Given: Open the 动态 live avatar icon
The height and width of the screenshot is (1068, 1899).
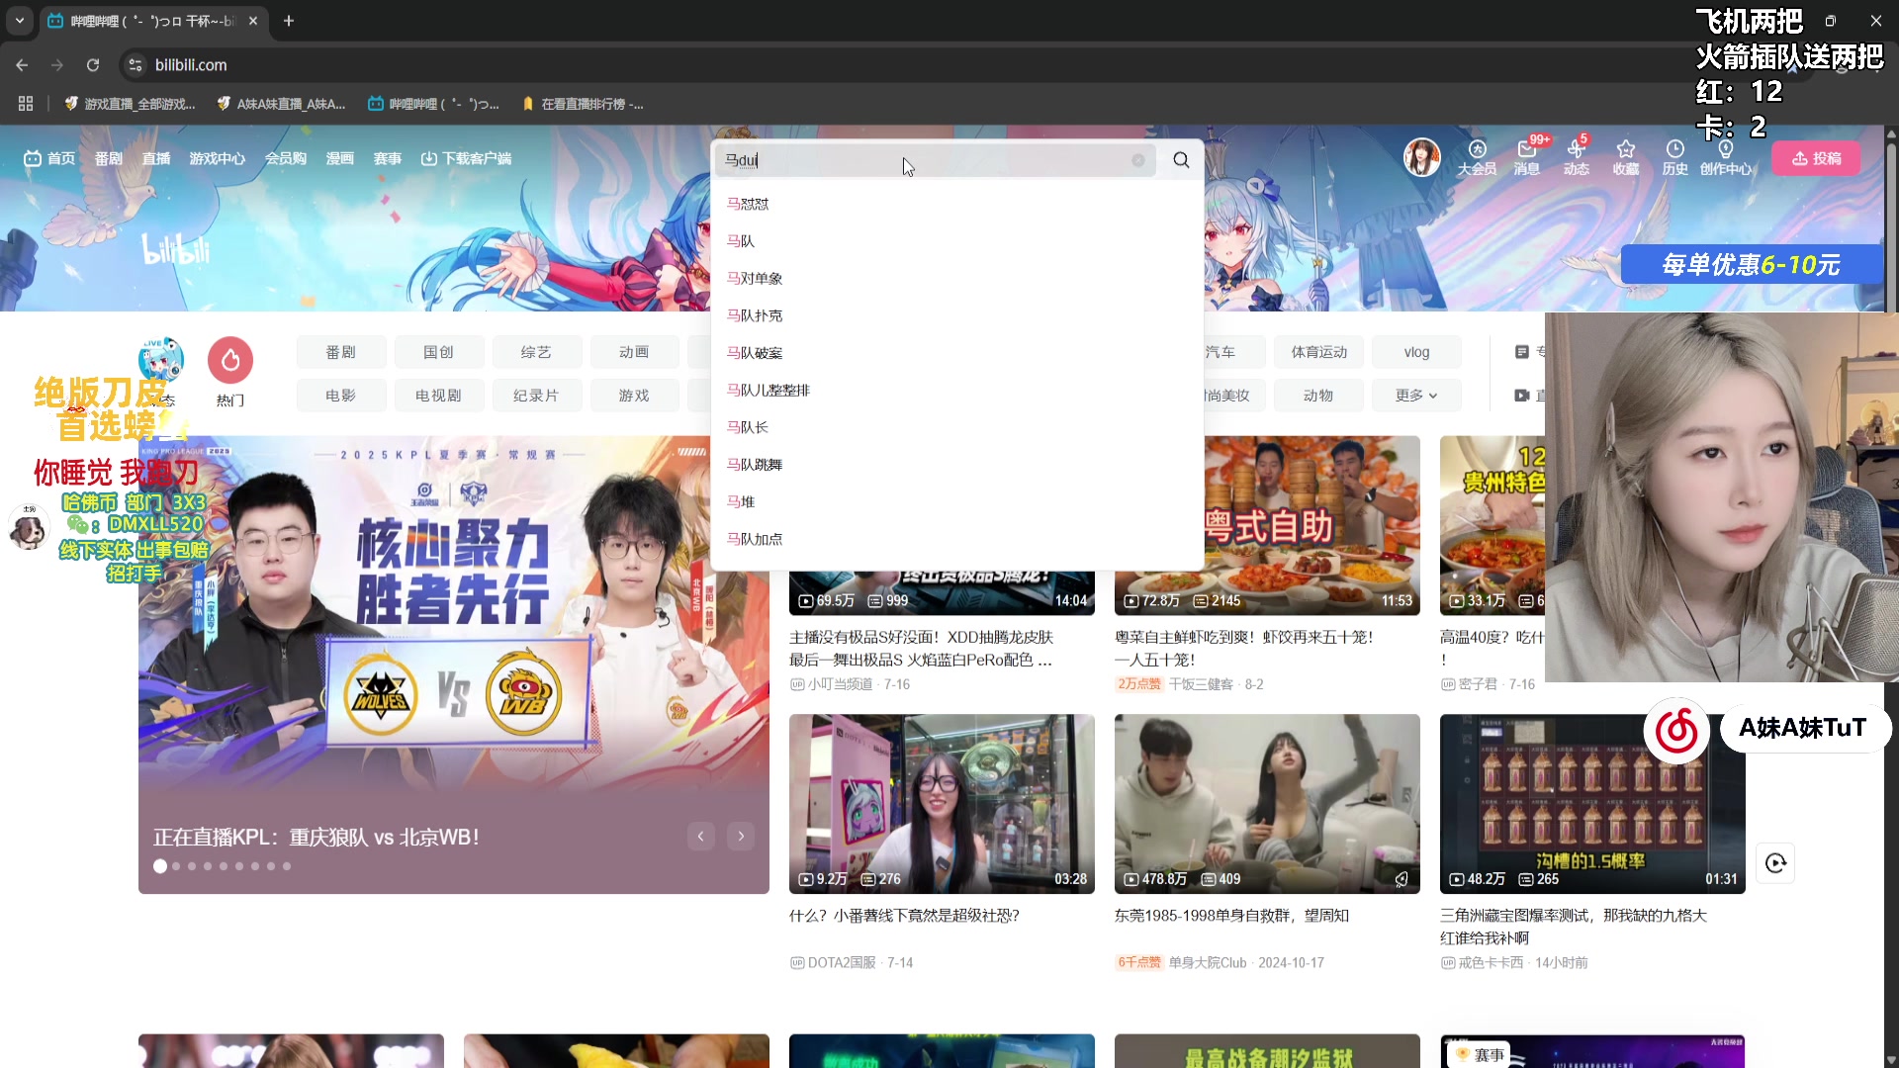Looking at the screenshot, I should [x=160, y=372].
